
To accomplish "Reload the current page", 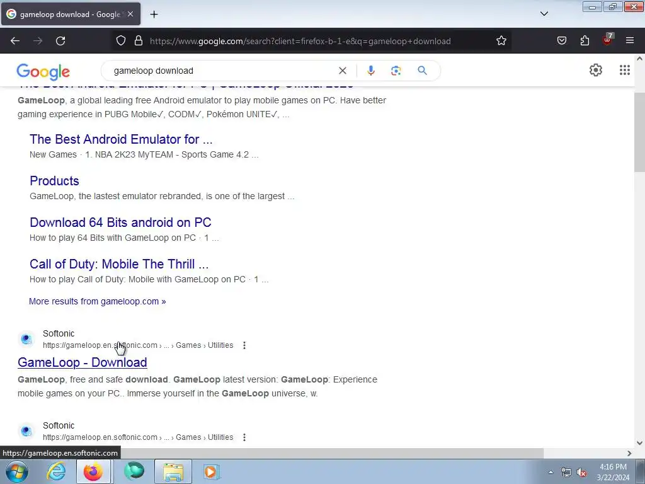I will click(x=60, y=41).
